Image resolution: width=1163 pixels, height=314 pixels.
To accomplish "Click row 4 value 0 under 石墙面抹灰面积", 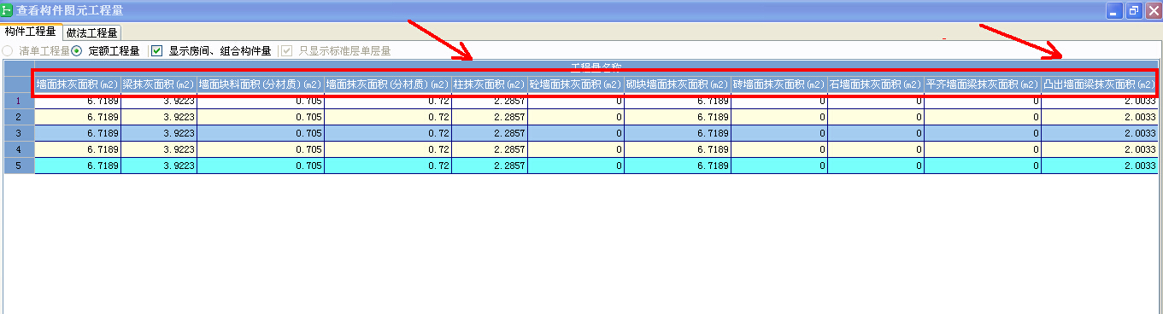I will click(x=876, y=149).
